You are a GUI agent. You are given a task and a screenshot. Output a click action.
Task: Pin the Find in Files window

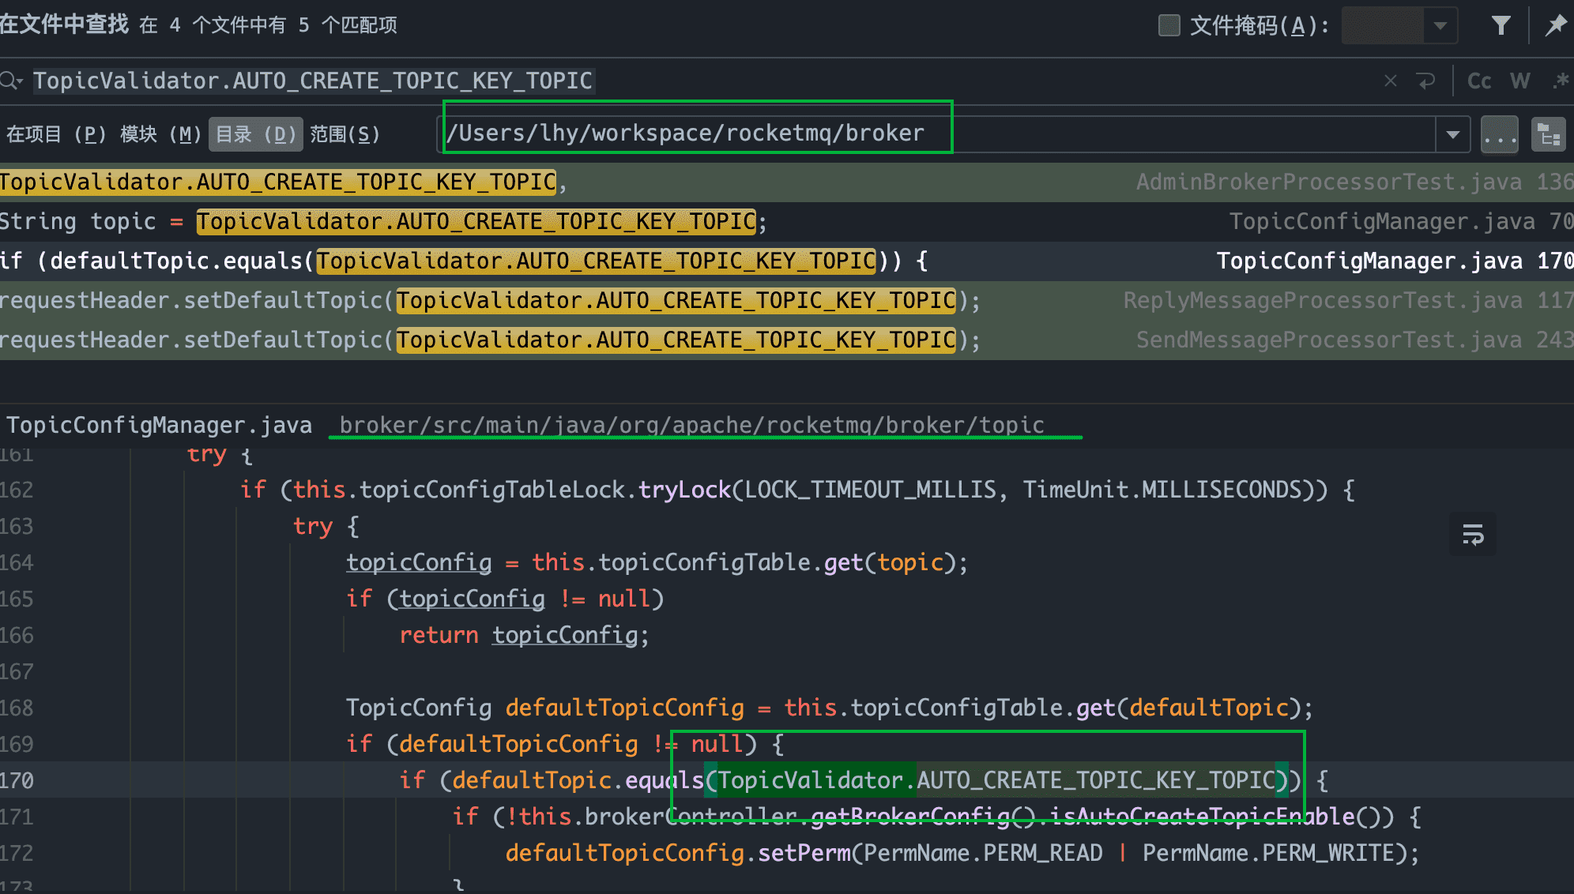tap(1555, 25)
